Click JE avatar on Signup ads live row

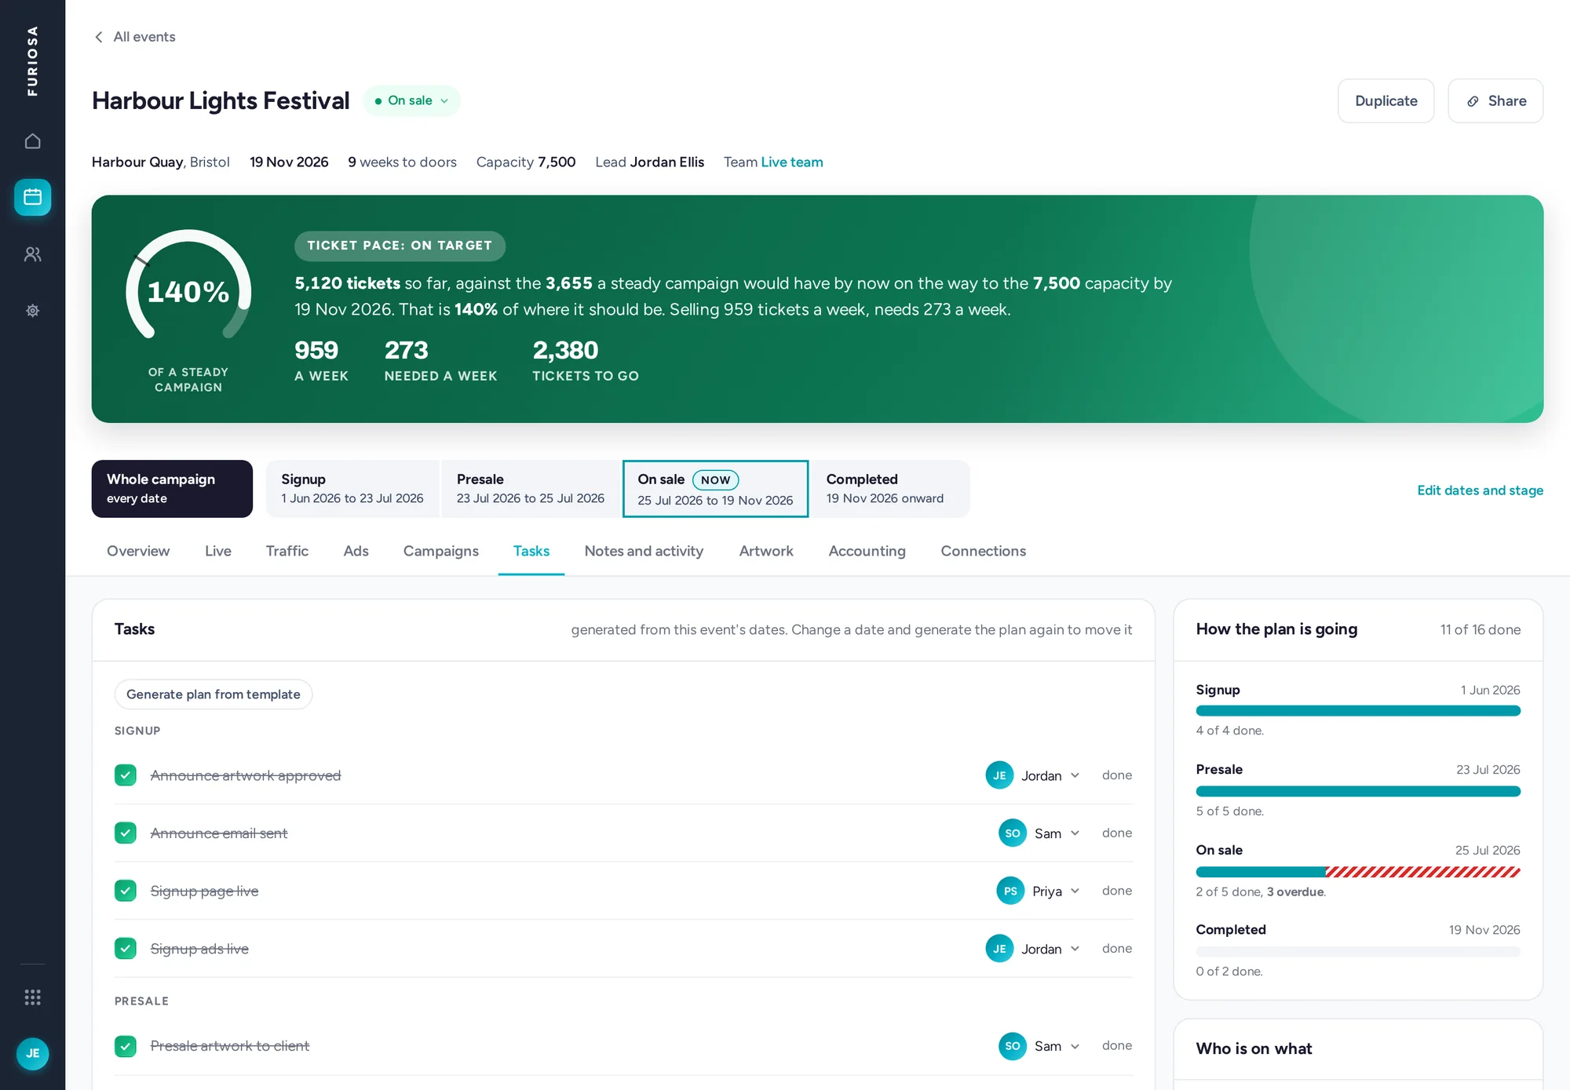point(999,949)
